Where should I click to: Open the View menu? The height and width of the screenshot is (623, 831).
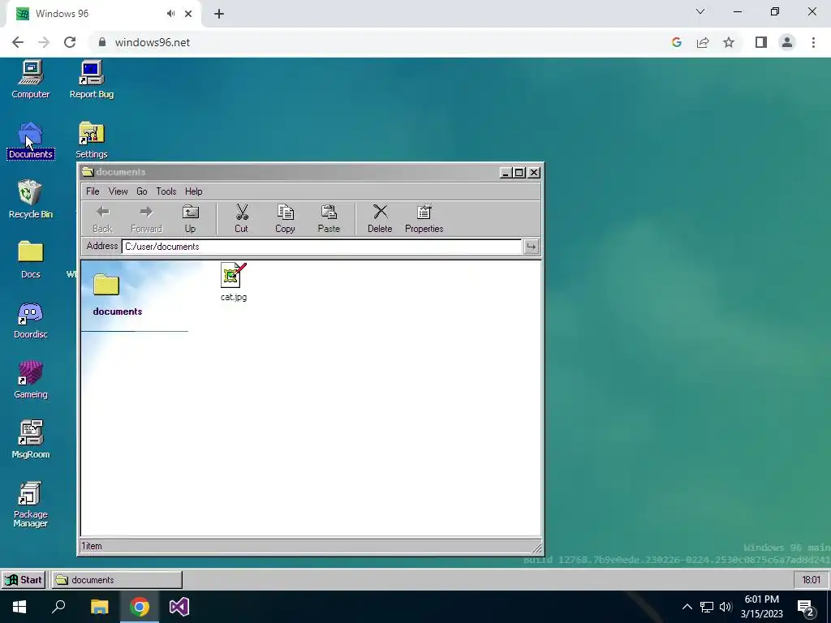118,191
